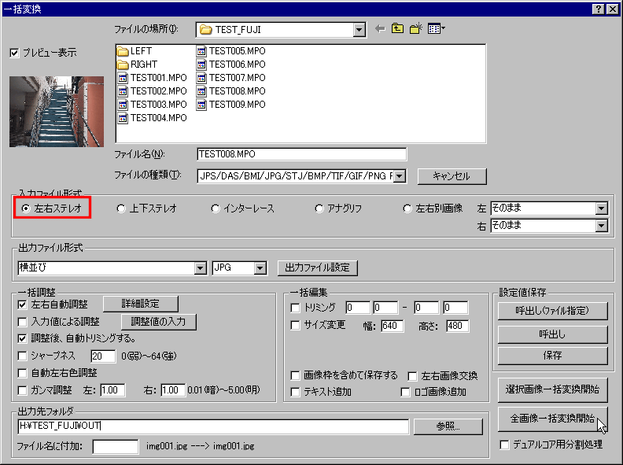623x465 pixels.
Task: Check 画像枠を含めて保存する option
Action: 295,375
